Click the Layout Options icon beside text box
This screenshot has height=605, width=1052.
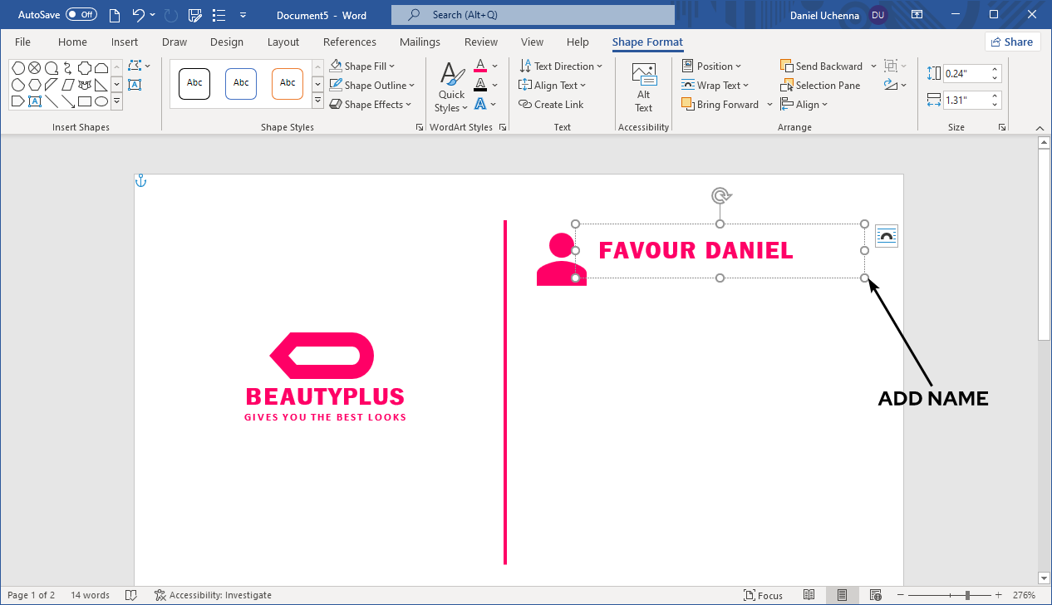[887, 236]
